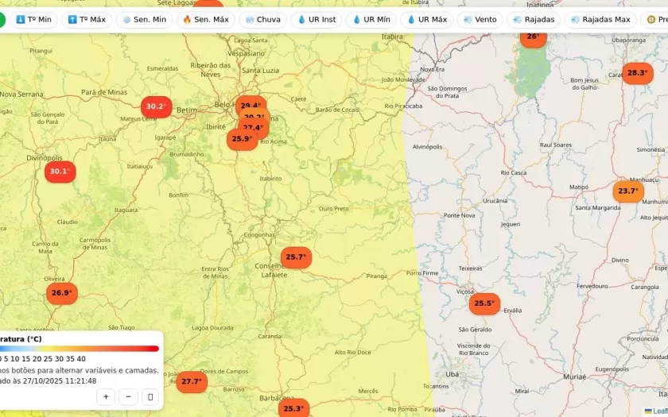This screenshot has height=417, width=668.
Task: Click the Carangola map label
Action: [x=645, y=288]
